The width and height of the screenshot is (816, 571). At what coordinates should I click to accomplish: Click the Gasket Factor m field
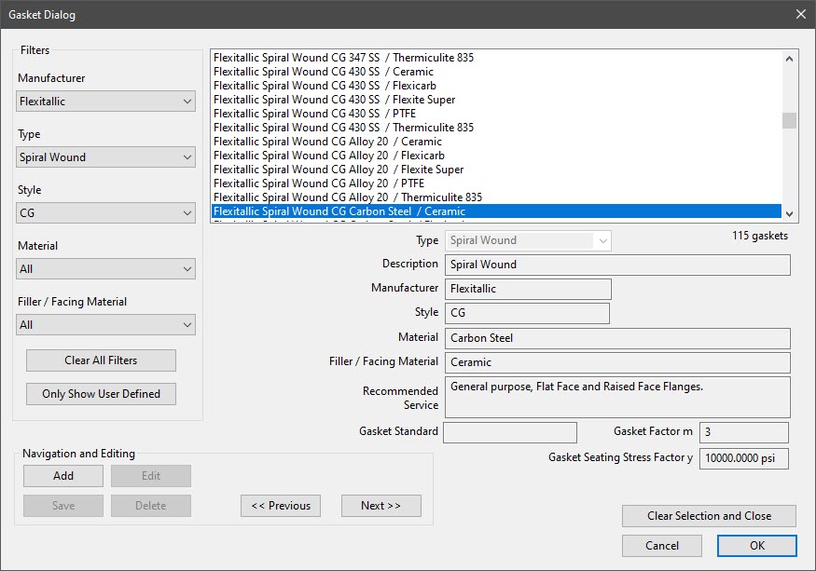tap(743, 432)
